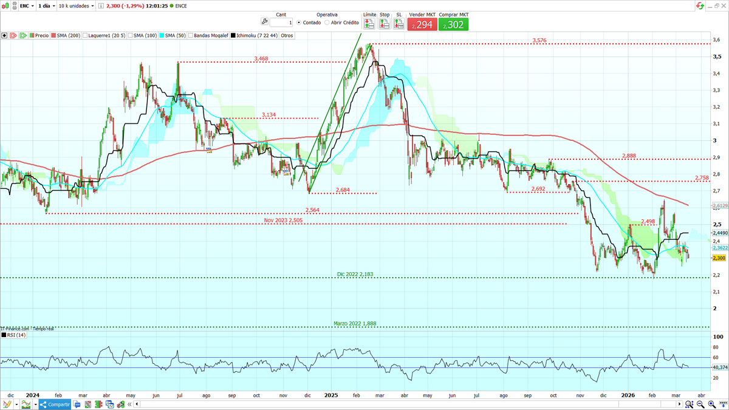
Task: Click the candlestick chart style icon
Action: [x=5, y=6]
